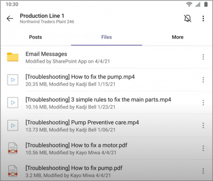
Task: Click PDF icon for How to fix a motor
Action: (13, 148)
